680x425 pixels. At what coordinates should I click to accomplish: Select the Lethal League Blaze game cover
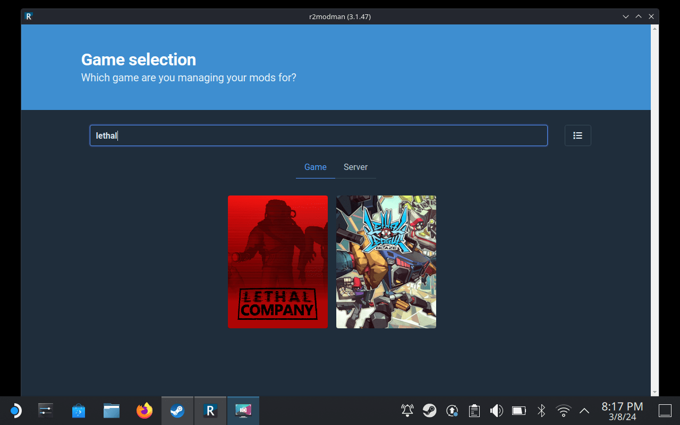coord(386,262)
